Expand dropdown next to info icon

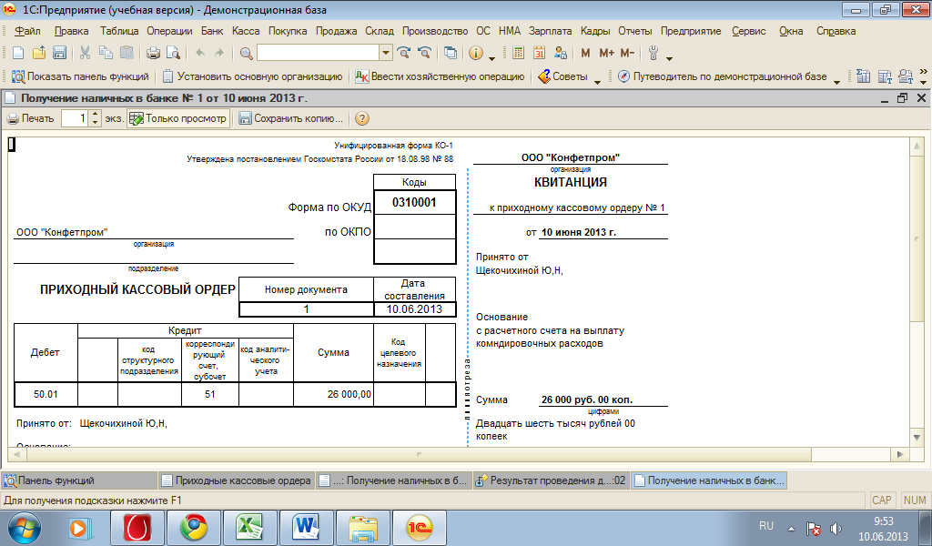491,57
